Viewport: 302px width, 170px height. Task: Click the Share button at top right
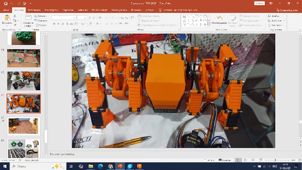coord(287,10)
